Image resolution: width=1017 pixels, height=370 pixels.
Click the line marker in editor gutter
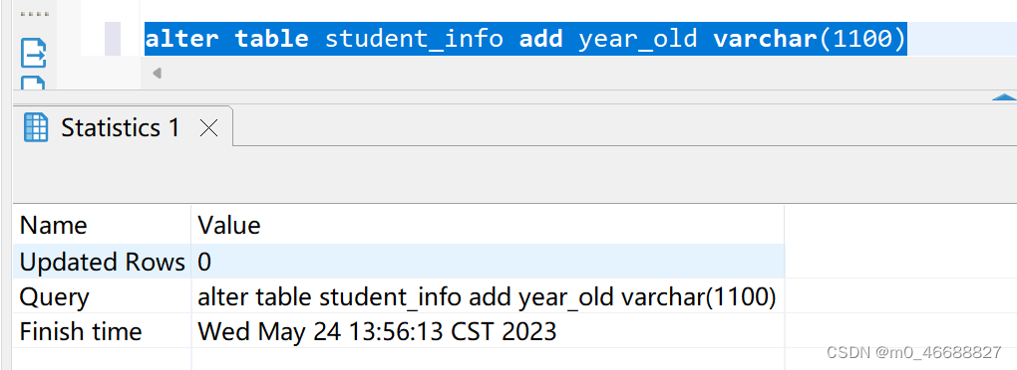[x=113, y=39]
